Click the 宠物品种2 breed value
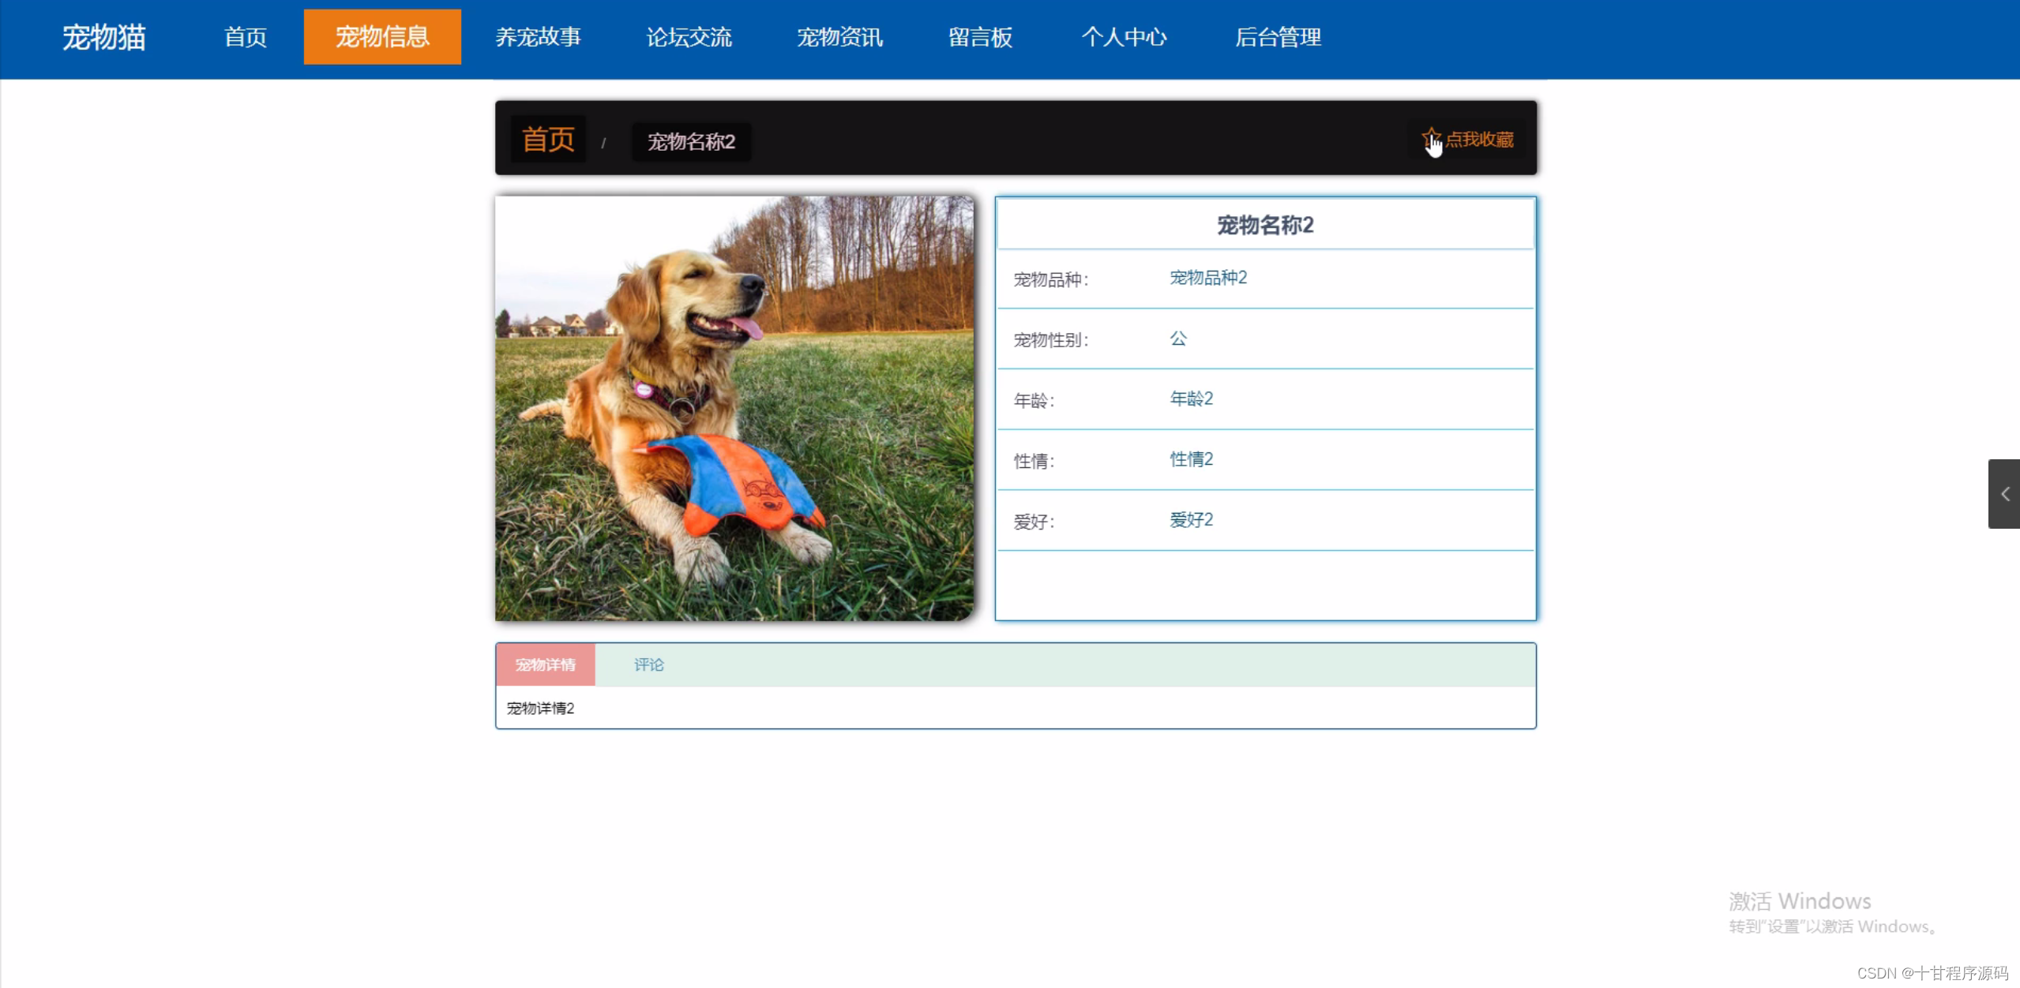Image resolution: width=2020 pixels, height=988 pixels. [x=1207, y=278]
